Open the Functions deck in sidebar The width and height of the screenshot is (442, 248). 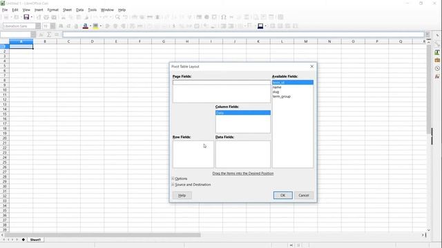coord(437,76)
